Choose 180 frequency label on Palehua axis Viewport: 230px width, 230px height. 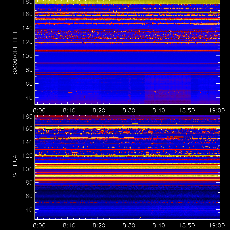(x=27, y=117)
